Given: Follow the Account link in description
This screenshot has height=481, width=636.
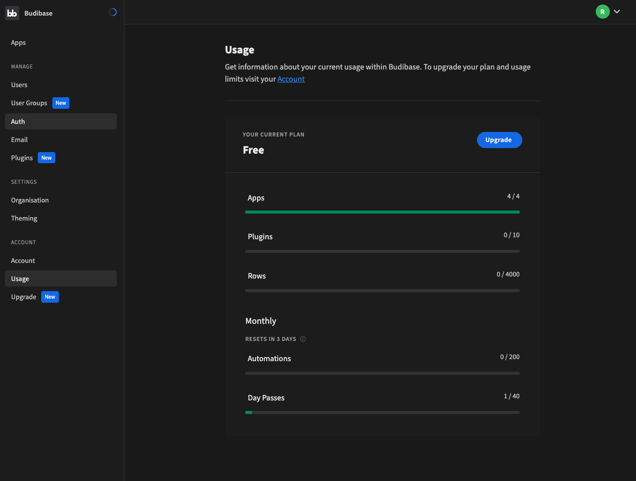Looking at the screenshot, I should [291, 79].
